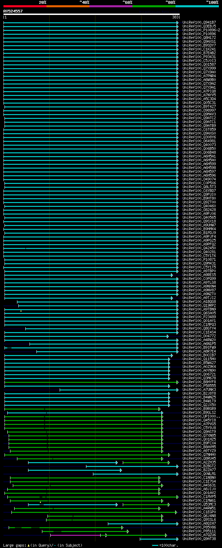Select label UniRef100_B8HYF8

199,382
